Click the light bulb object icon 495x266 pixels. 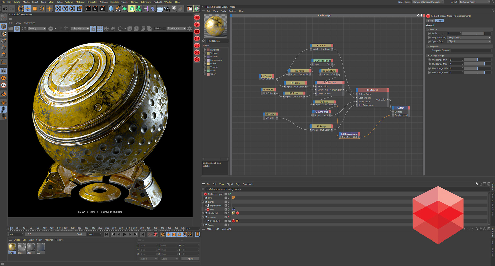coord(174,9)
